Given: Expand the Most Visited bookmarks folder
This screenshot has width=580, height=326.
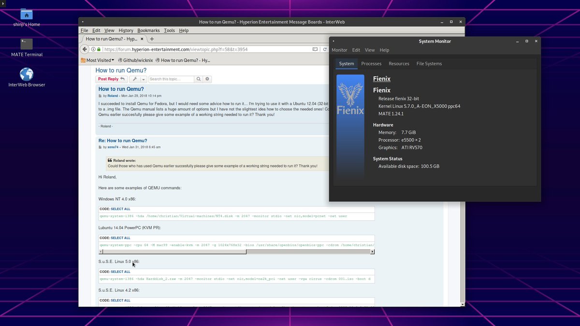Looking at the screenshot, I should (98, 60).
